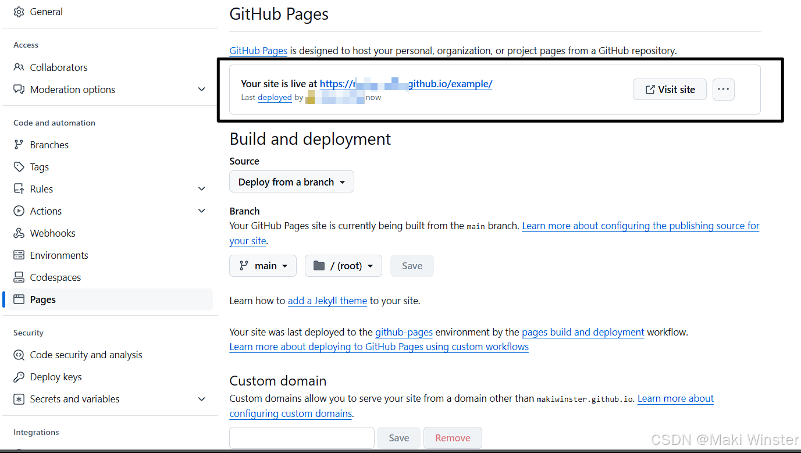Click the 'Build and deployment' heading
This screenshot has width=801, height=453.
click(x=310, y=139)
